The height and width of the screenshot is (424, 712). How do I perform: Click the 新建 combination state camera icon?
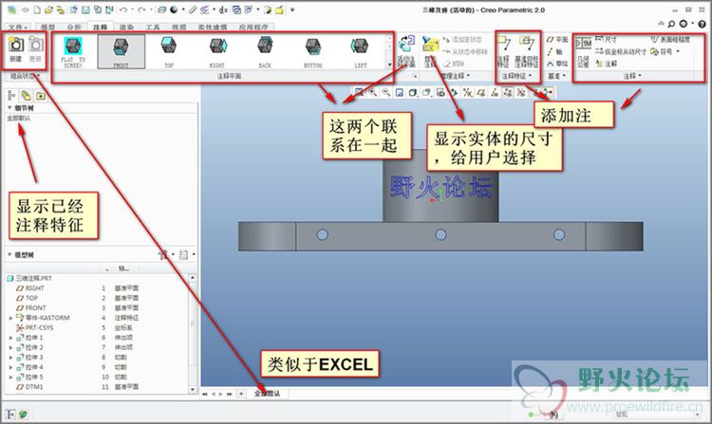point(15,45)
